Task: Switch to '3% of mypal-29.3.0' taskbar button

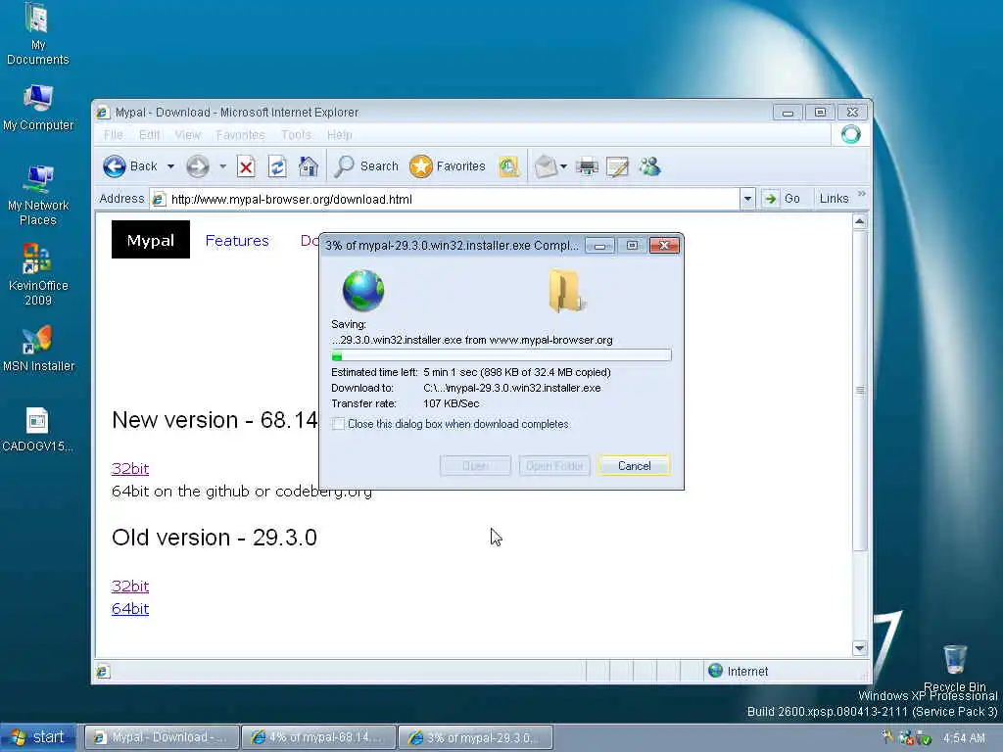Action: click(475, 737)
